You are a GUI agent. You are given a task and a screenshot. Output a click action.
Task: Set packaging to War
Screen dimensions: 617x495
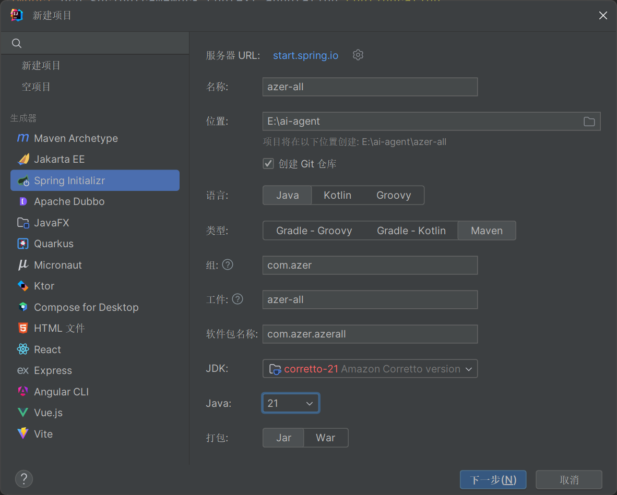(x=325, y=438)
